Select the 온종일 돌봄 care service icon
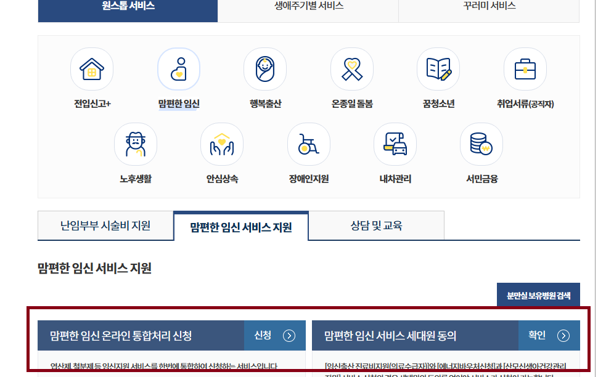This screenshot has height=377, width=598. pos(351,69)
